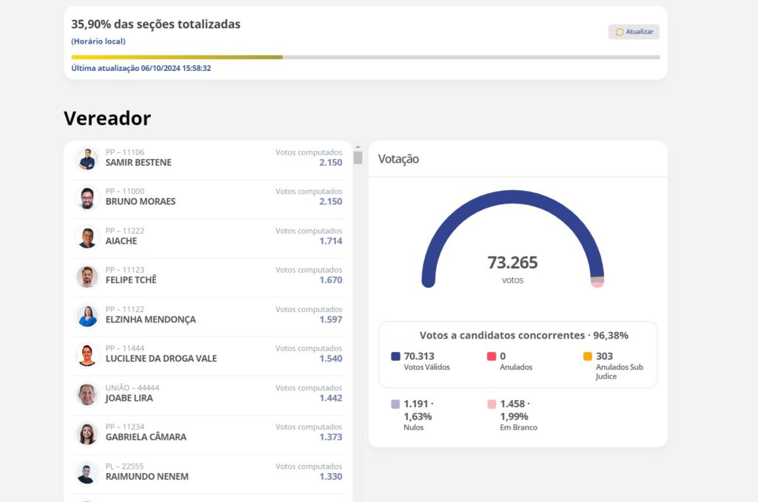Screen dimensions: 758x502
Task: Click Votos a candidatos concorrentes 96,38% label
Action: [x=524, y=336]
